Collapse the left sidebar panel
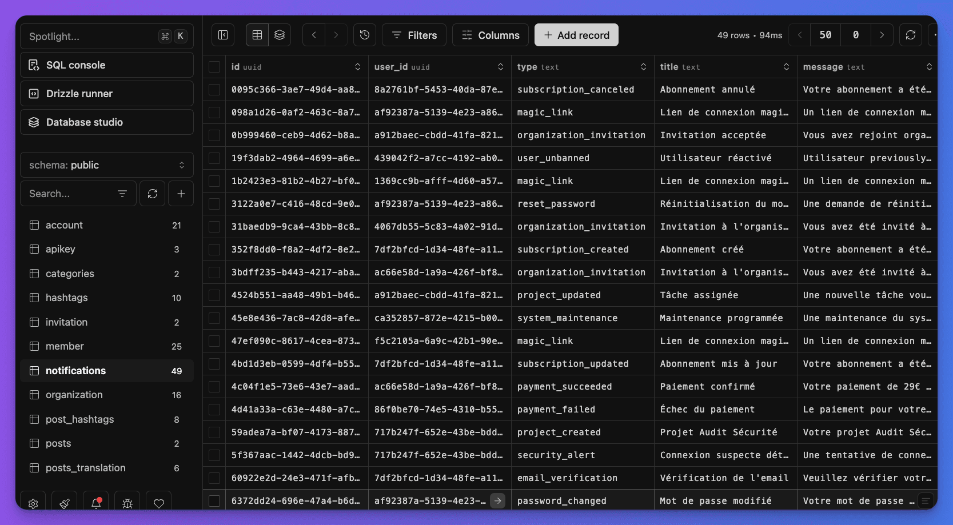 (222, 34)
